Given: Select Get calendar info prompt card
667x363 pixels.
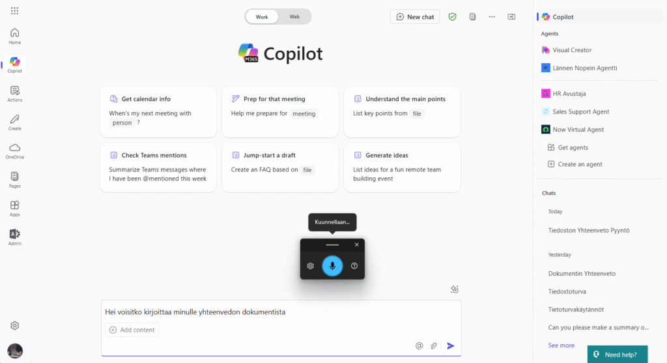Looking at the screenshot, I should pos(158,112).
